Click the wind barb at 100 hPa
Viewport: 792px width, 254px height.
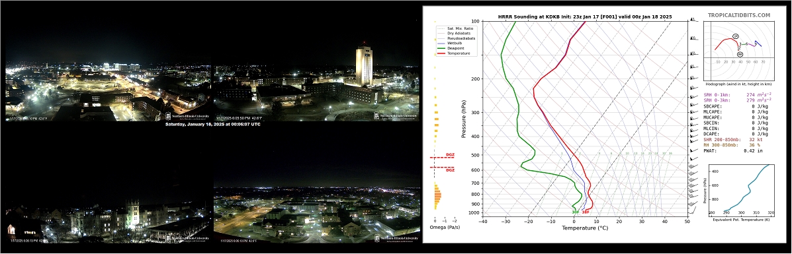pos(693,20)
